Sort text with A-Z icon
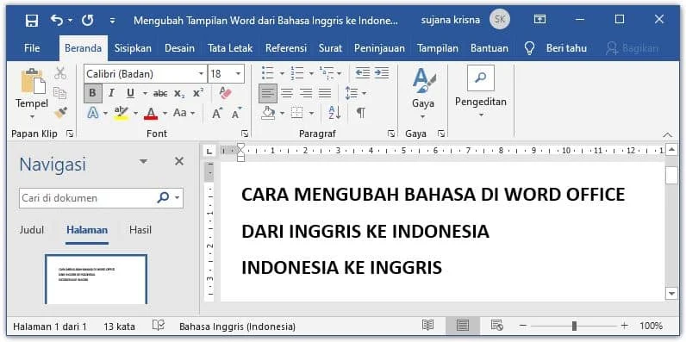This screenshot has width=686, height=342. pos(334,113)
